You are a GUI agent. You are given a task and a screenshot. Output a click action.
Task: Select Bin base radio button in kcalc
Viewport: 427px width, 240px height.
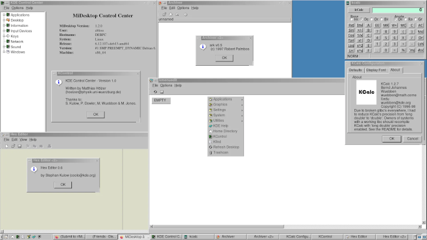tap(381, 19)
